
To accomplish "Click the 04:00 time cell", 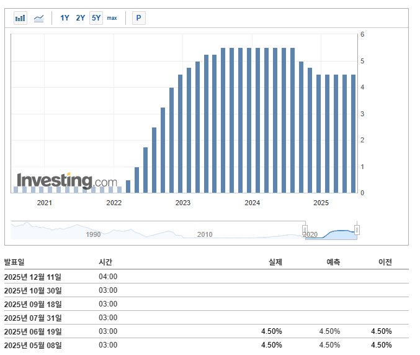I will (x=108, y=277).
